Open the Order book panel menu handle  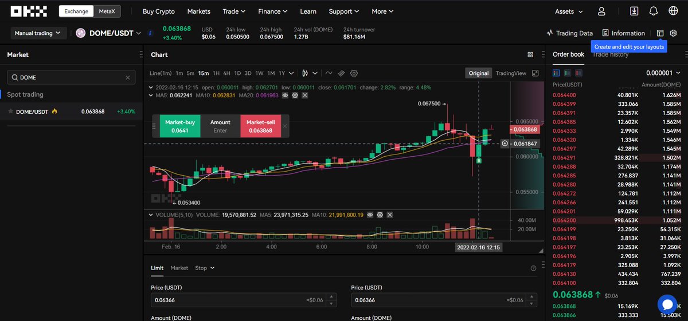click(686, 55)
